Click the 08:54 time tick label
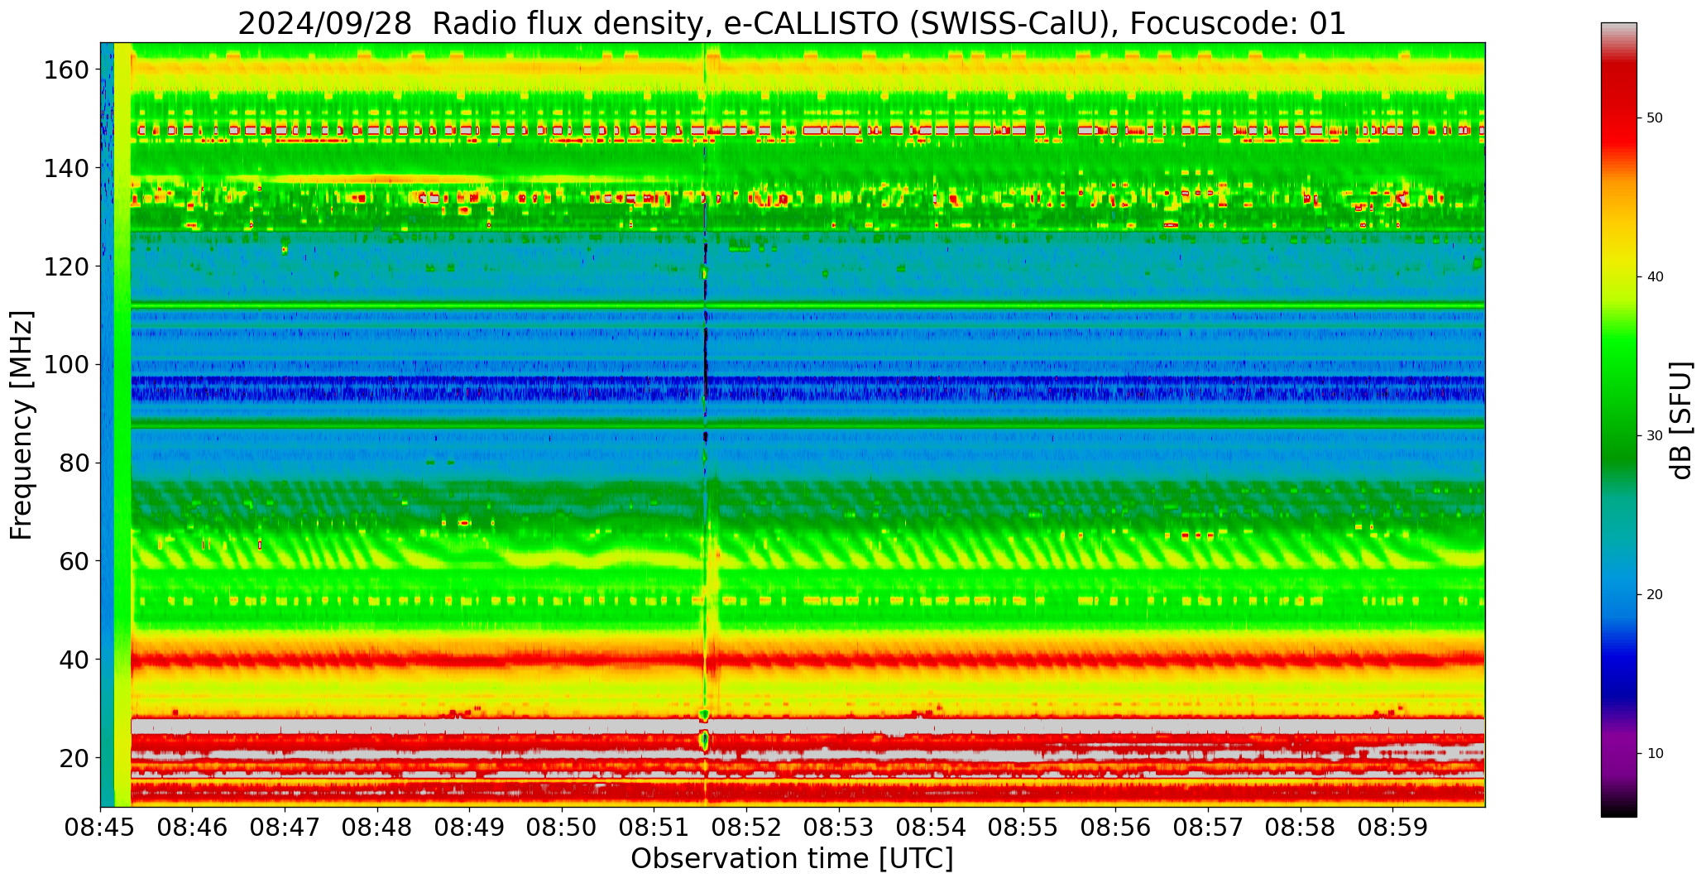Image resolution: width=1706 pixels, height=883 pixels. click(x=932, y=828)
